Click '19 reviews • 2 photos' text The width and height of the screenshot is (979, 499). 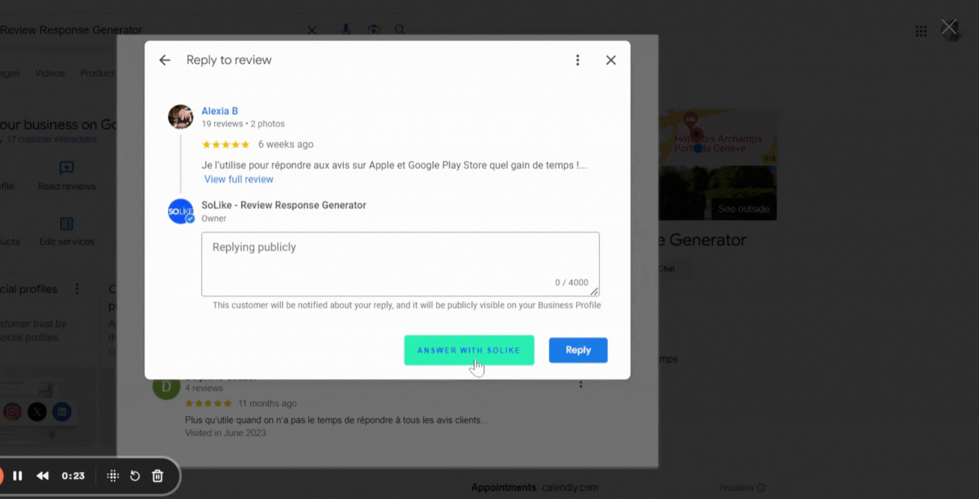tap(243, 124)
